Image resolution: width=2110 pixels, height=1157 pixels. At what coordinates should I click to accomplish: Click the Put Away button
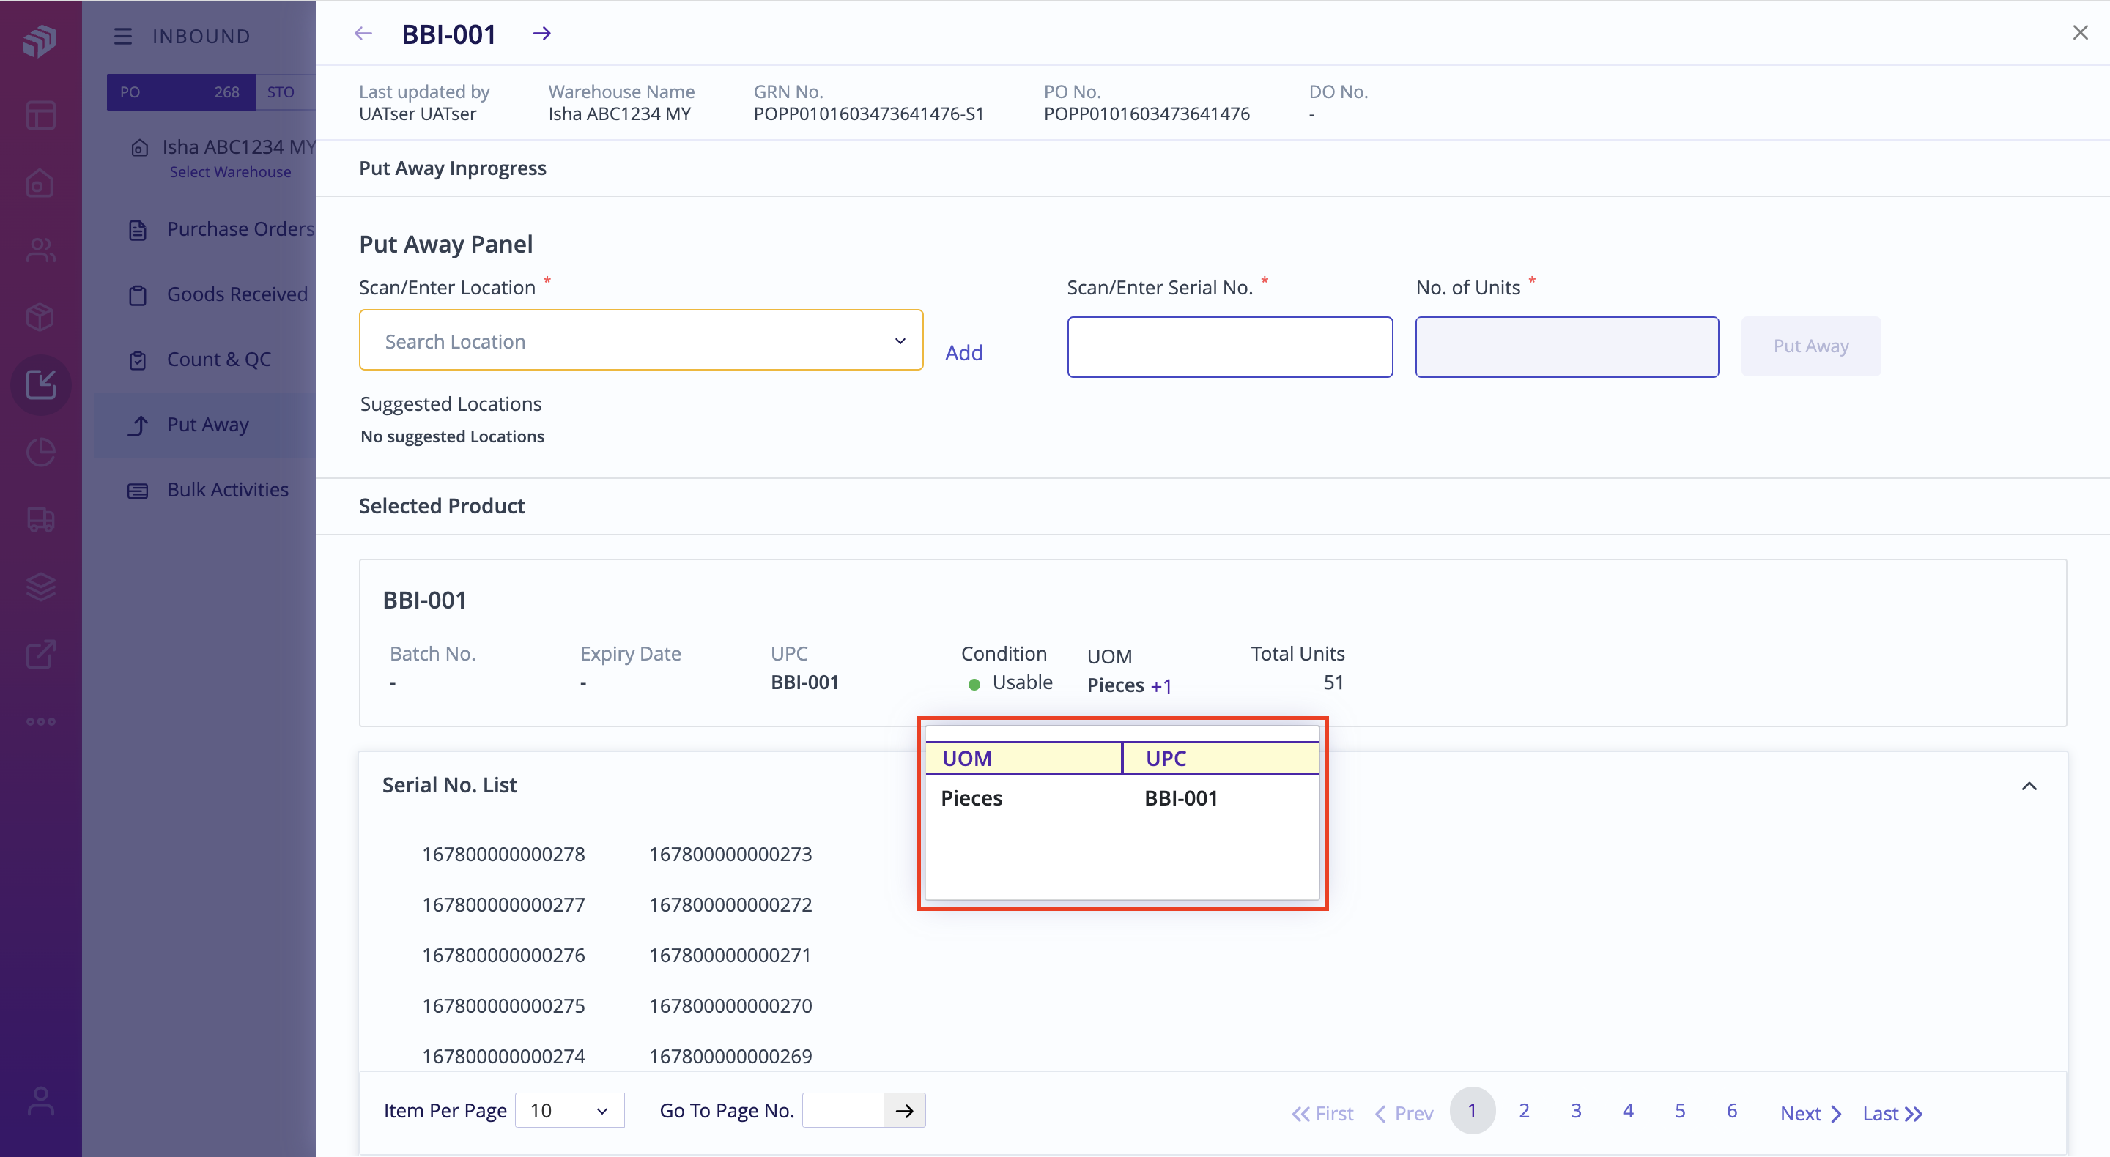[1810, 346]
